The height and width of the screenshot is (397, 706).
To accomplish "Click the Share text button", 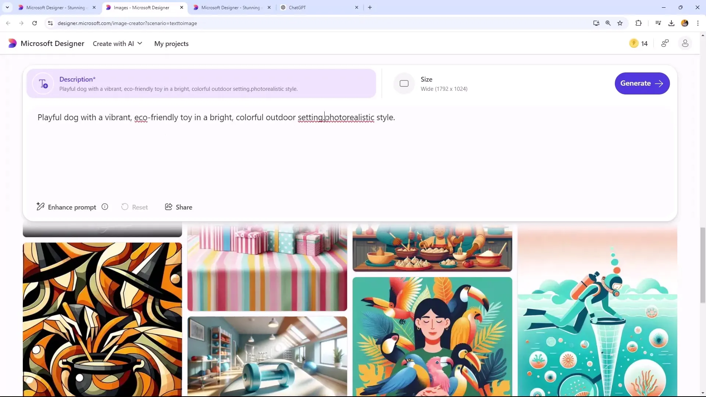I will 185,207.
